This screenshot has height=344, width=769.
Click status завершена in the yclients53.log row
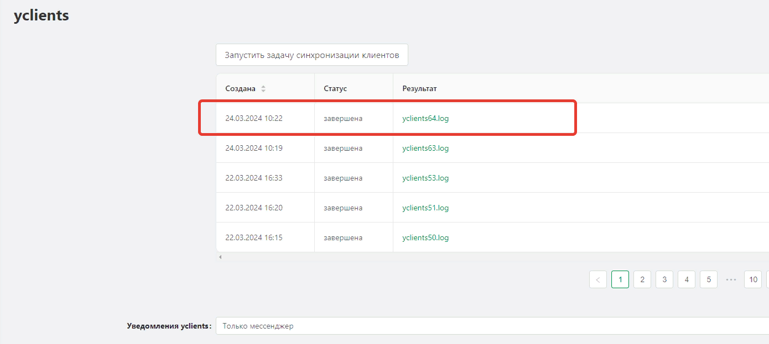tap(343, 178)
